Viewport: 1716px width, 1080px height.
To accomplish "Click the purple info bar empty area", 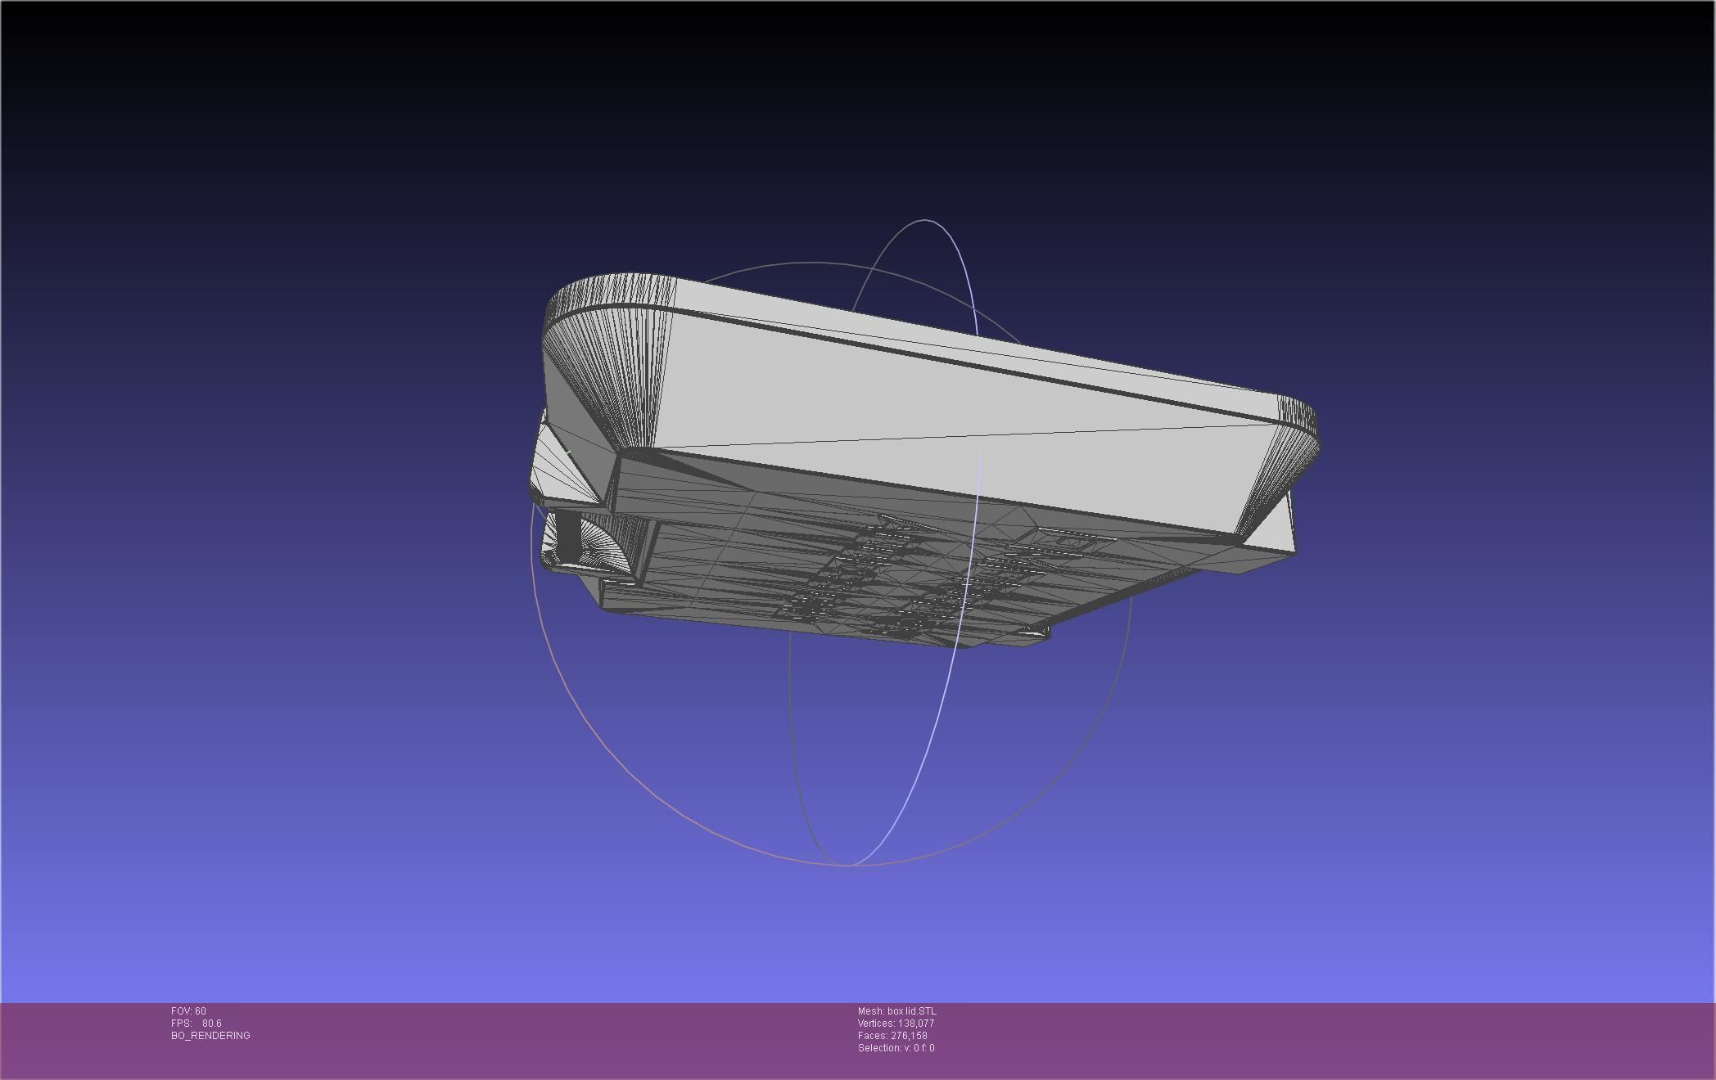I will 1310,1039.
